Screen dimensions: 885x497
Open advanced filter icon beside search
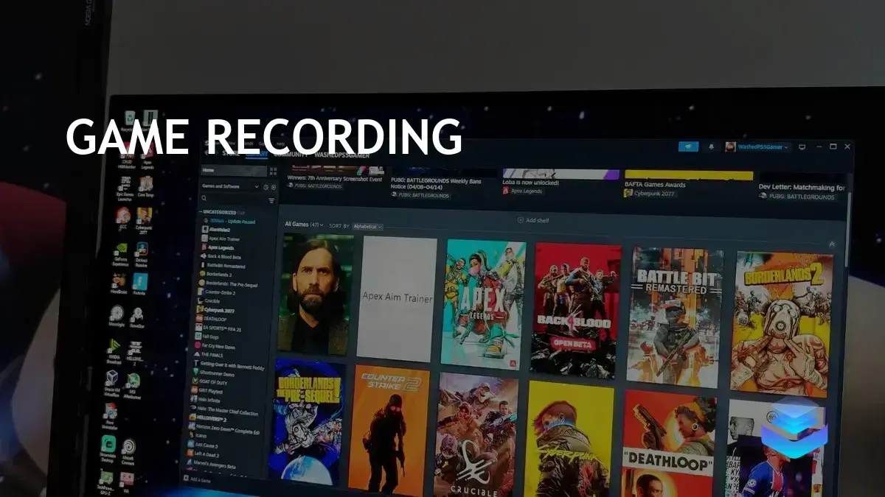(271, 200)
